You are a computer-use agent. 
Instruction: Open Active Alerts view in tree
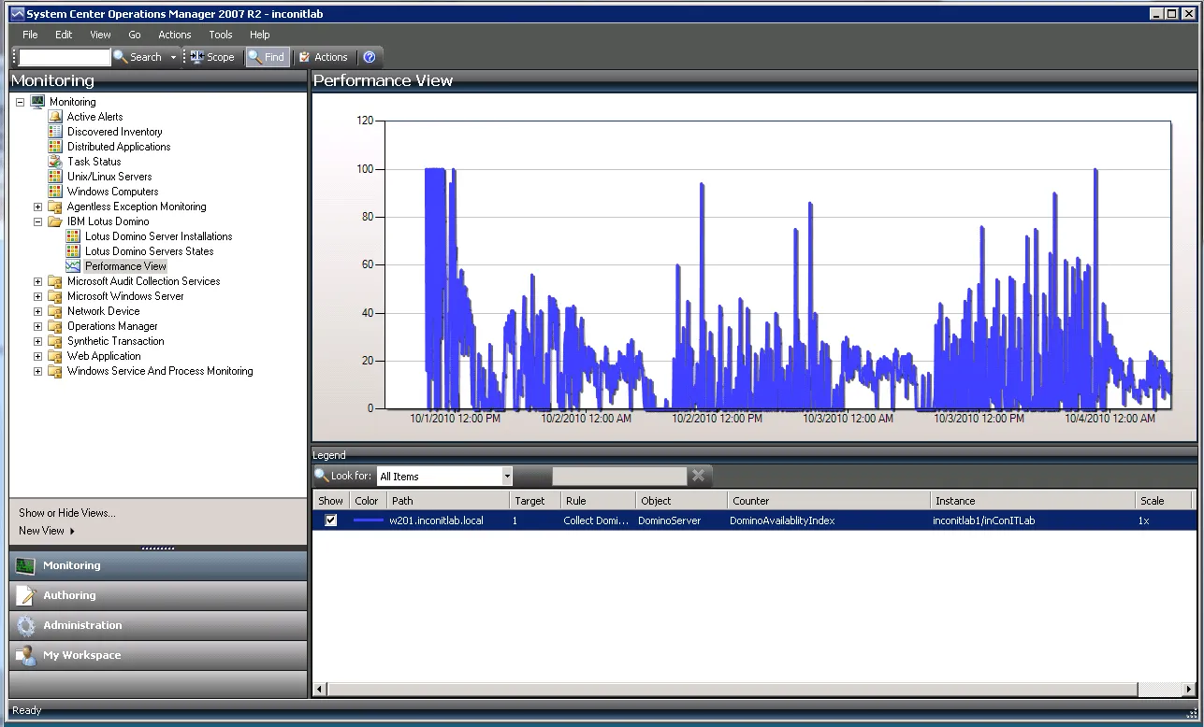[x=94, y=117]
